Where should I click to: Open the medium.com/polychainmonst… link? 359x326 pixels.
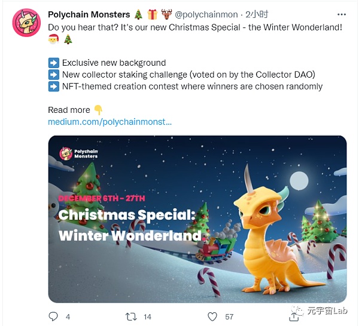point(109,122)
